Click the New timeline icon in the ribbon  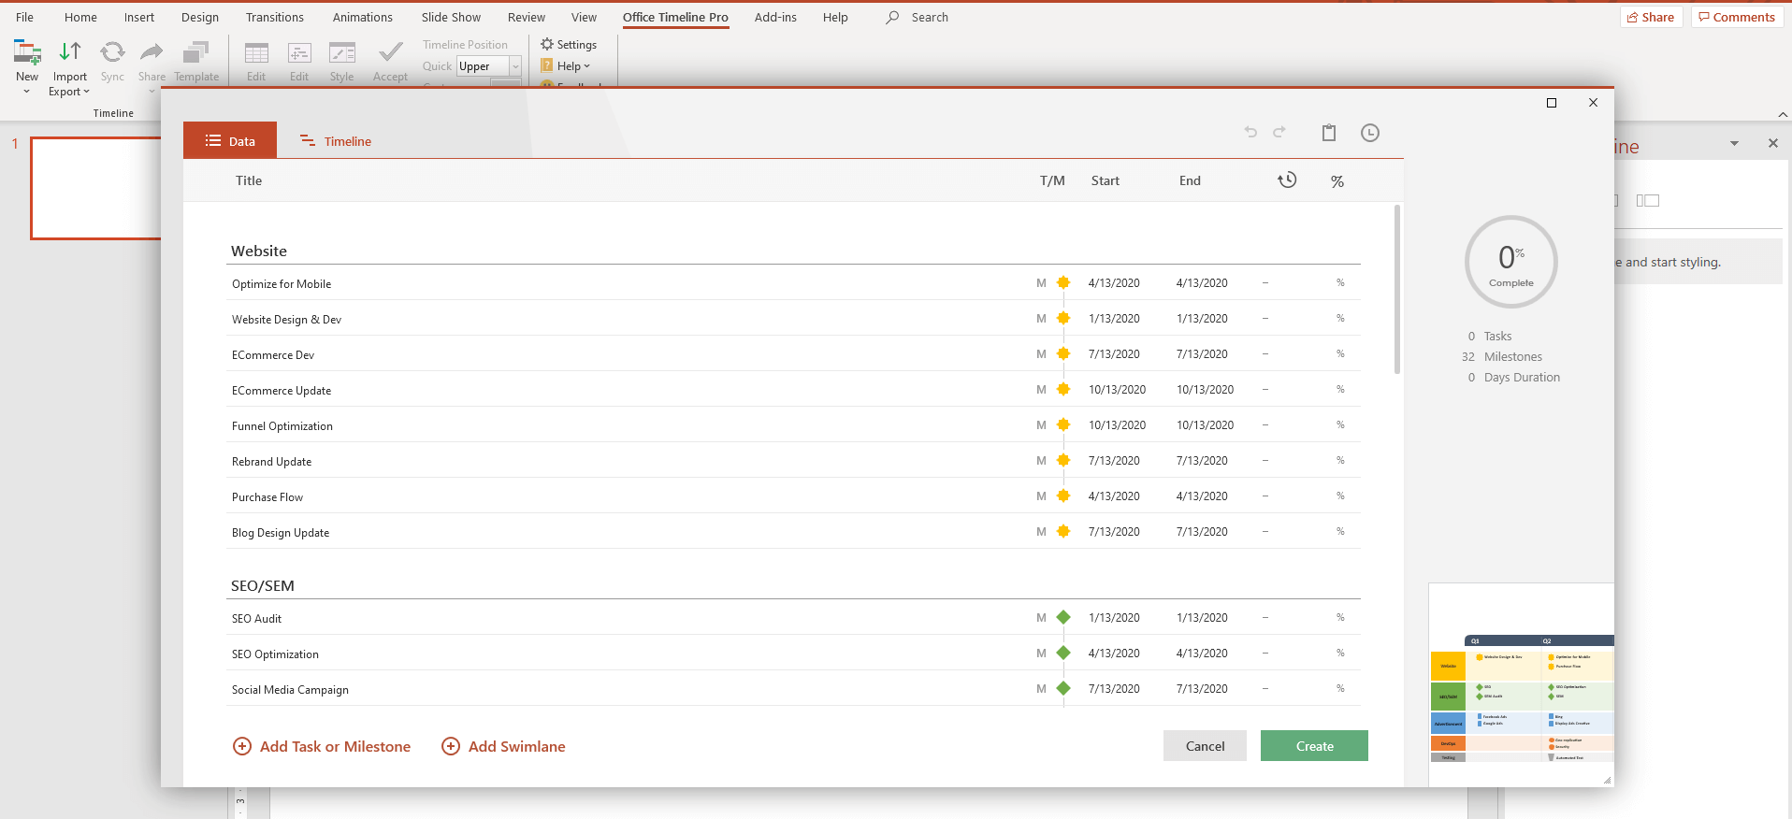(27, 52)
